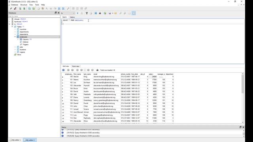
Task: Click the first green database icon in main toolbar
Action: coord(20,9)
